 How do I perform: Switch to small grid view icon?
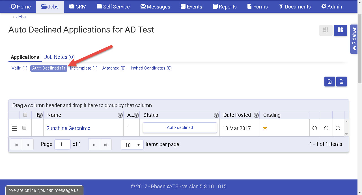click(326, 30)
